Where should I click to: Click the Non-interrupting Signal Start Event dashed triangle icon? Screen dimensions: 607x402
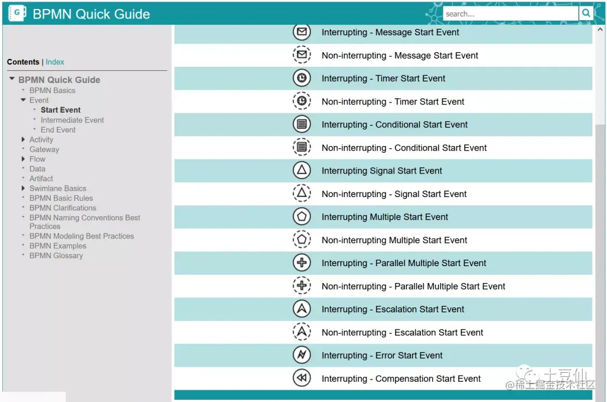(302, 193)
